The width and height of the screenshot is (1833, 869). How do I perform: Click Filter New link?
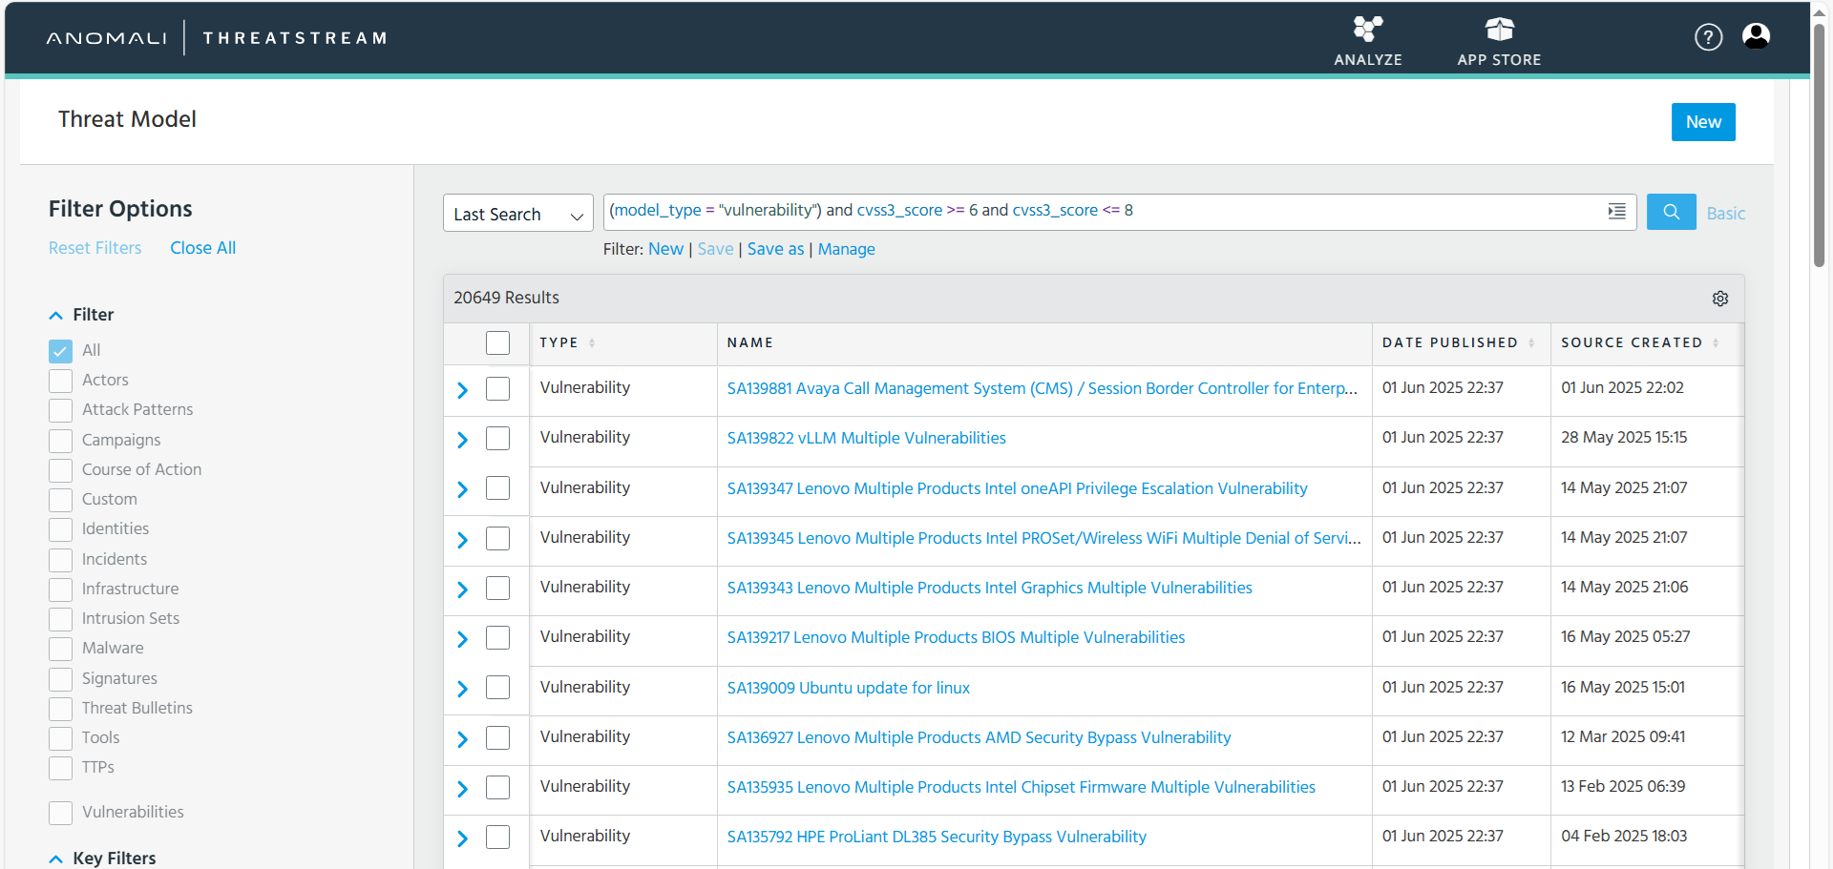tap(665, 249)
